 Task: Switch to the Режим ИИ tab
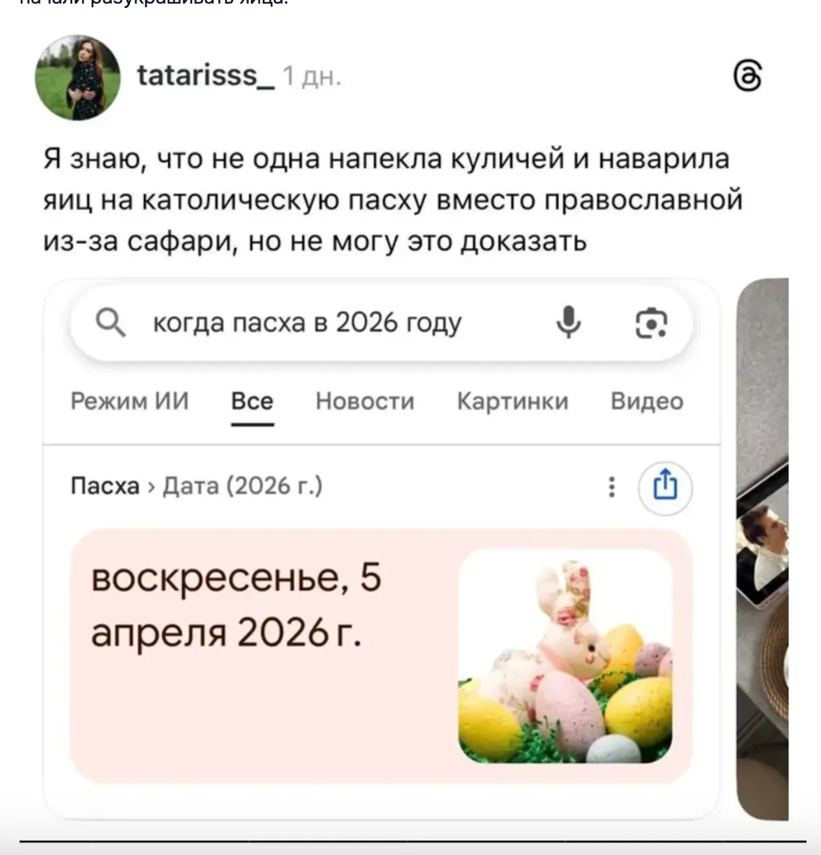tap(129, 401)
